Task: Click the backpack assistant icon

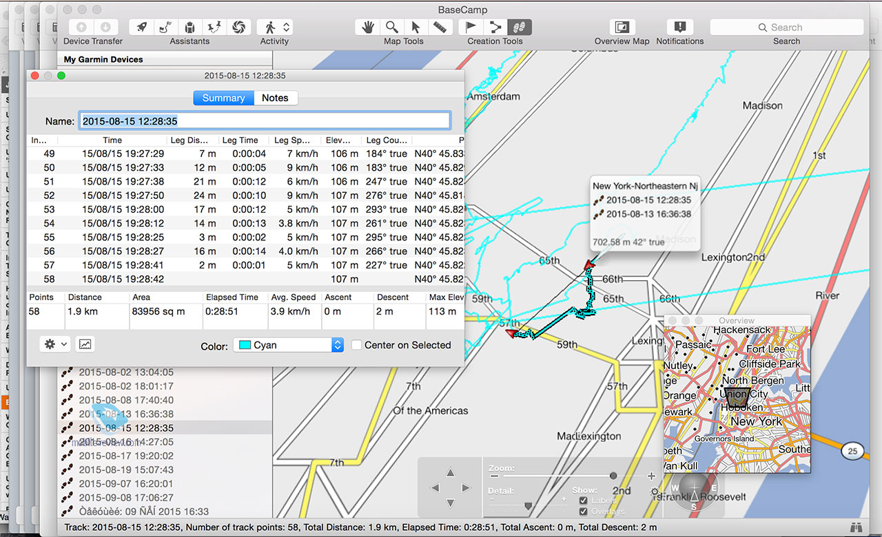Action: pos(189,27)
